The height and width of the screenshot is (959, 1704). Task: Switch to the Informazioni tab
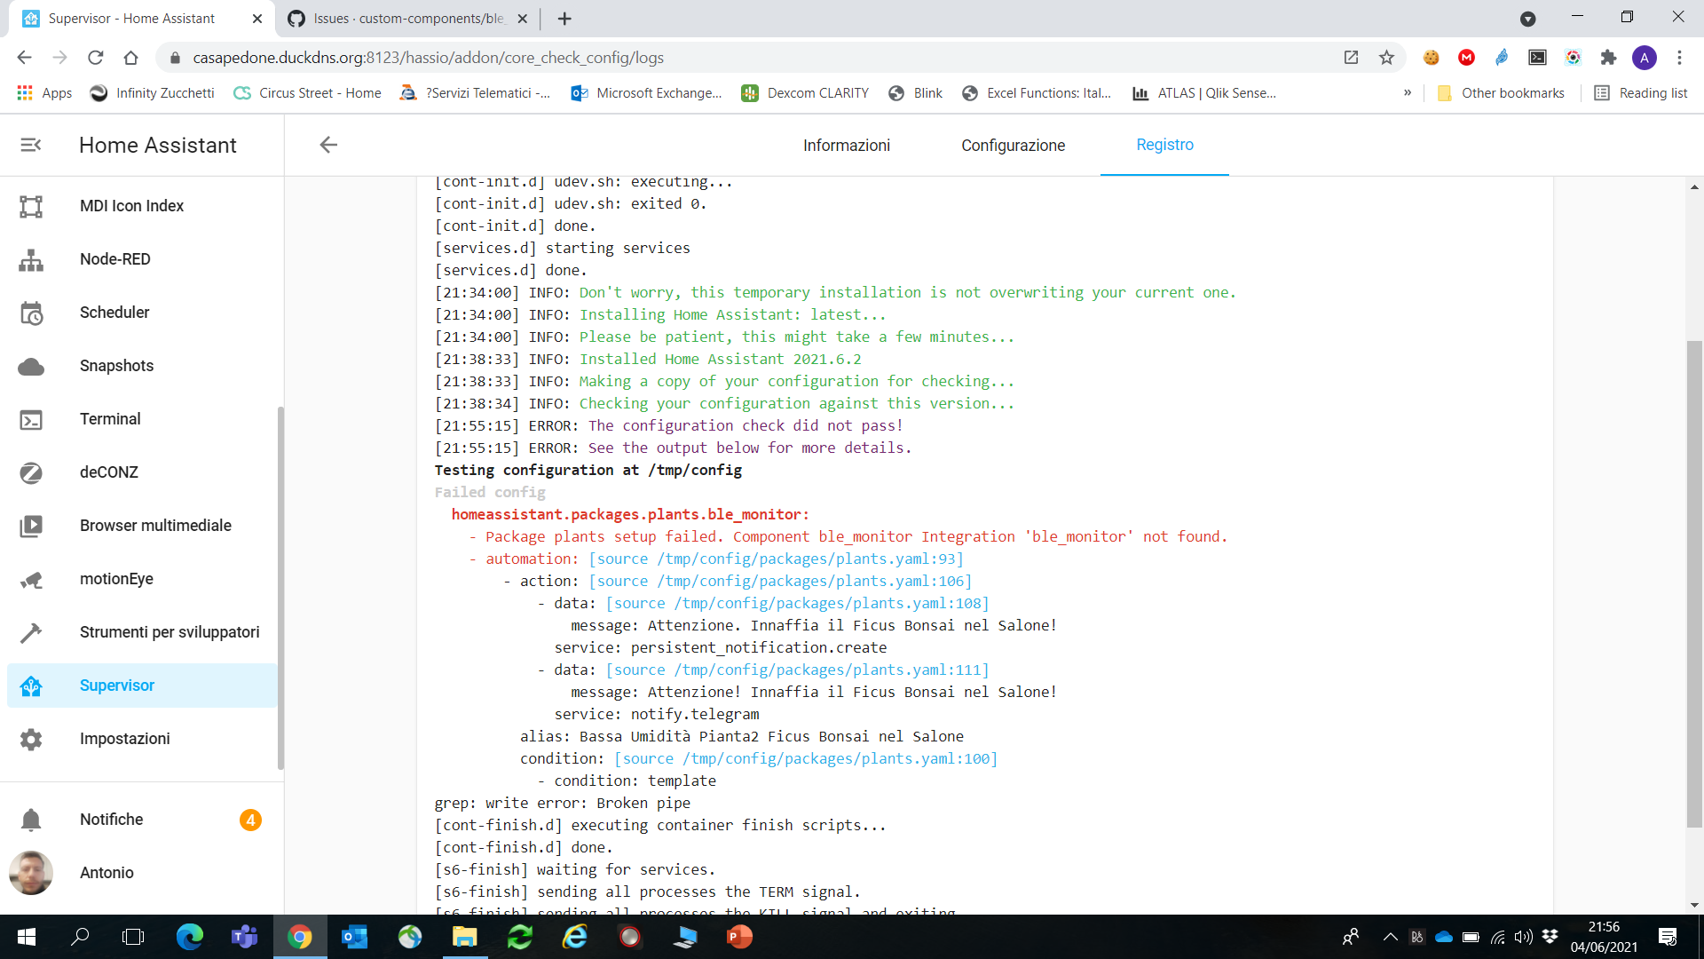847,146
